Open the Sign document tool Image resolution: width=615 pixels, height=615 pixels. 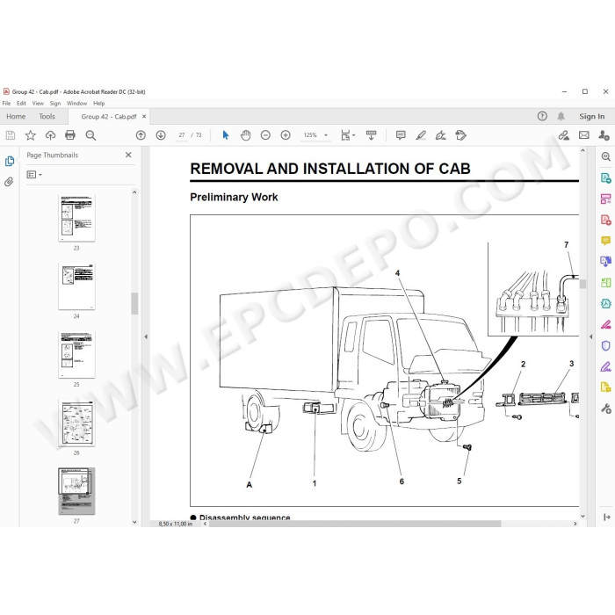point(440,135)
